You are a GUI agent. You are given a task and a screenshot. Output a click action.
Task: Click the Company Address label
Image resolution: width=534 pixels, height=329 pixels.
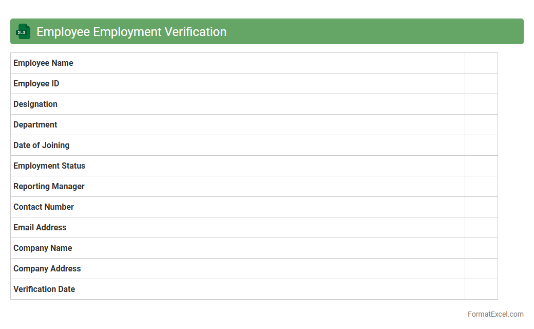[x=47, y=269]
